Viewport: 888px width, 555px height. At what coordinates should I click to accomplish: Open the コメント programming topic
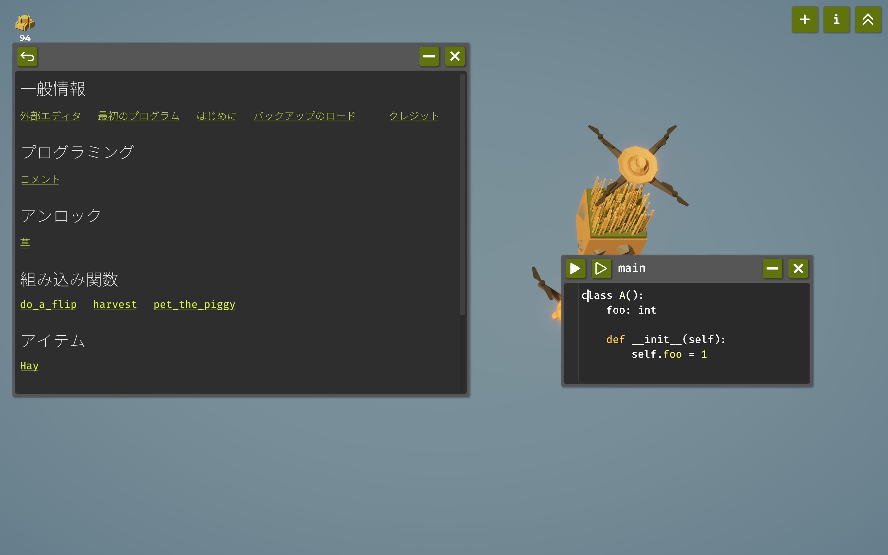point(40,179)
